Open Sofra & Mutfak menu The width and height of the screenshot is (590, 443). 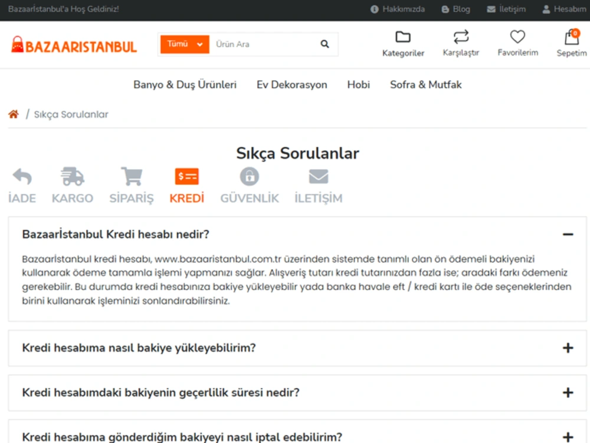point(425,84)
